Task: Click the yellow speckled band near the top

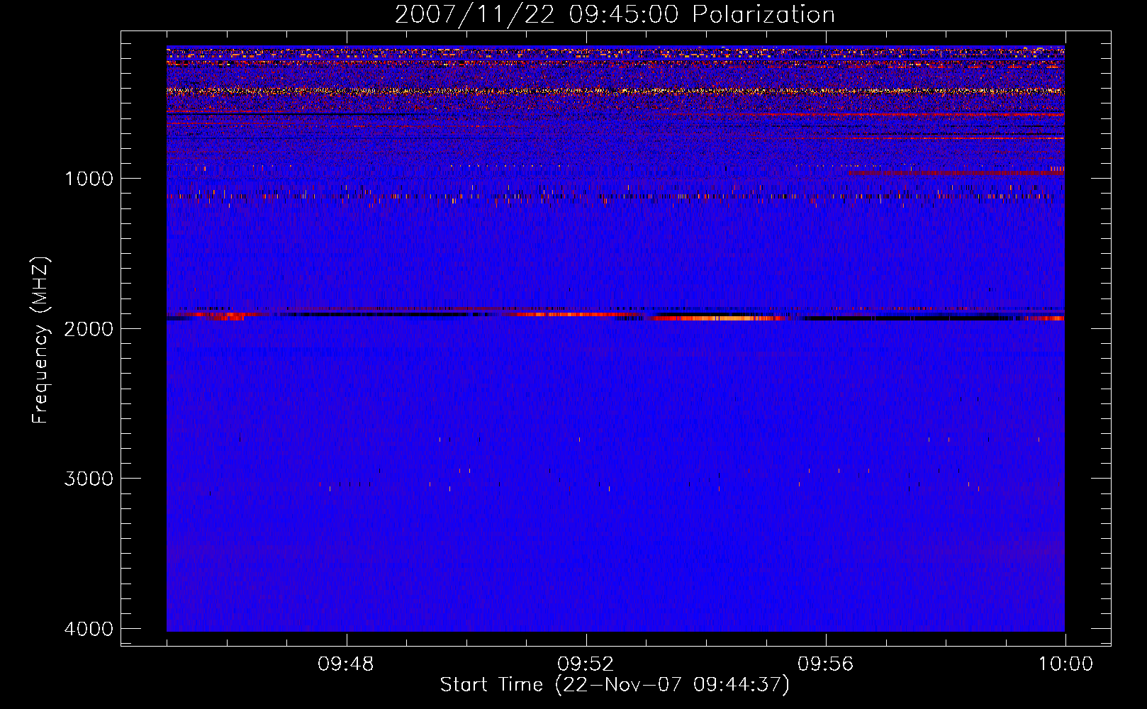Action: tap(615, 91)
